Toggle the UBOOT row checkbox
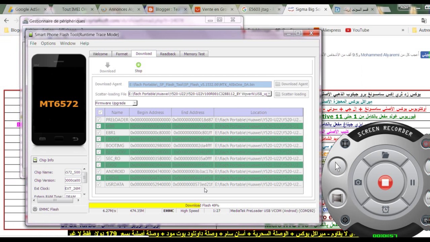The image size is (430, 242). 99,139
